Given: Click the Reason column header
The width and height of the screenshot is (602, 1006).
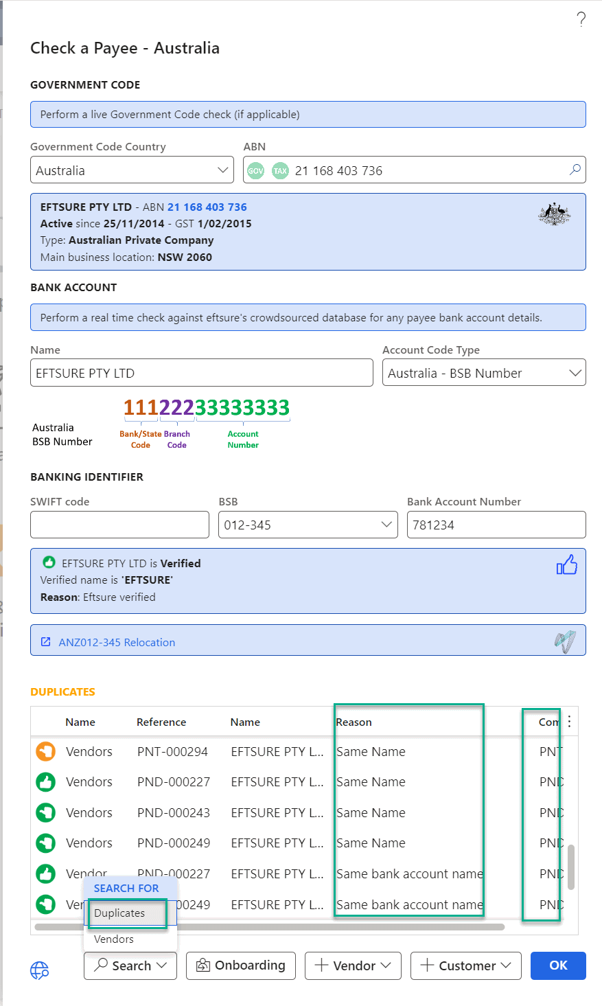Looking at the screenshot, I should coord(354,722).
